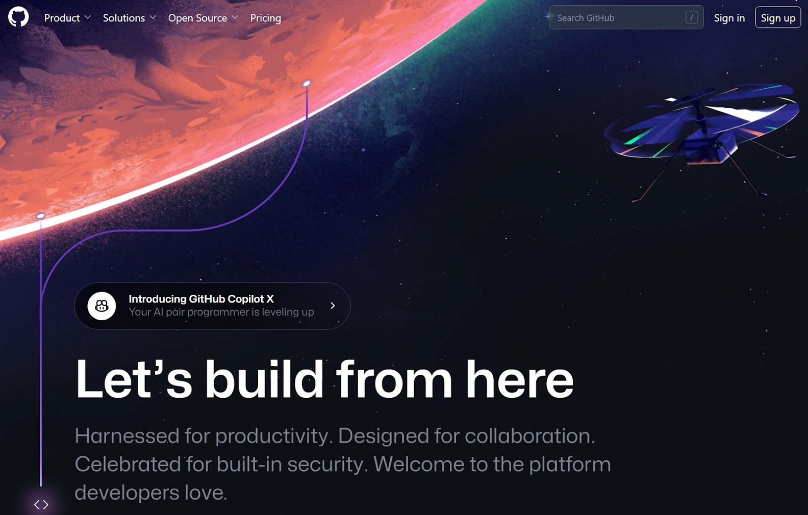Click the Let's build from here heading
The width and height of the screenshot is (808, 515).
pyautogui.click(x=324, y=379)
